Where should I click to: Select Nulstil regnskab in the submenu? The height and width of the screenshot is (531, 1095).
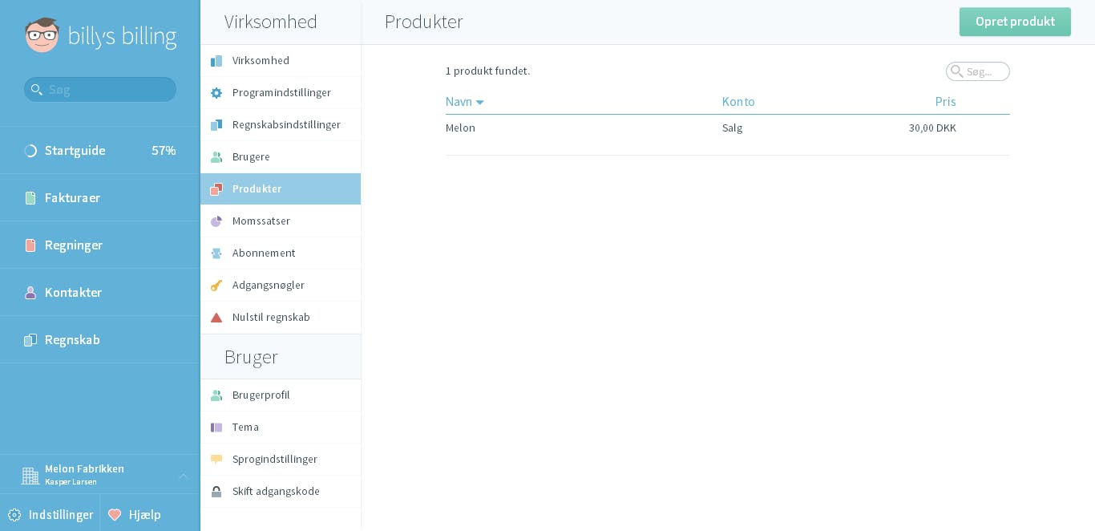[x=281, y=318]
